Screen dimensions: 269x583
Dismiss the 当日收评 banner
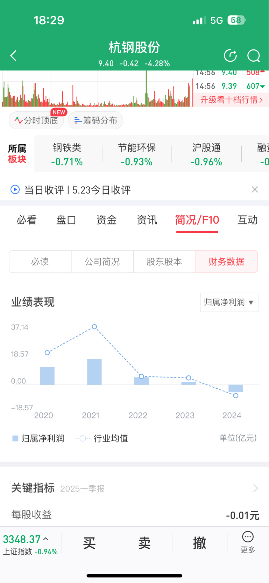coord(255,189)
